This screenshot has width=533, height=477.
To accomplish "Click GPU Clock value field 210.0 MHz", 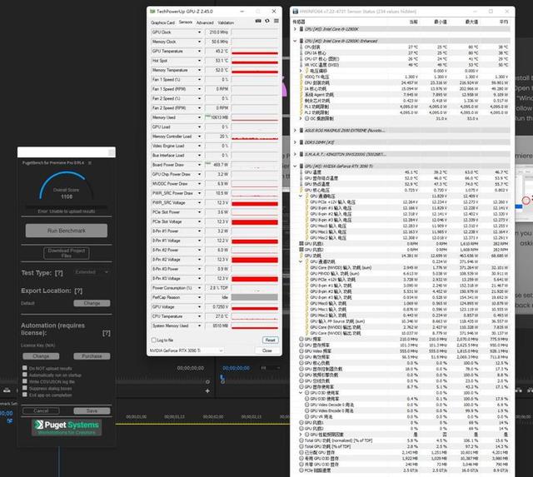I will pos(217,32).
